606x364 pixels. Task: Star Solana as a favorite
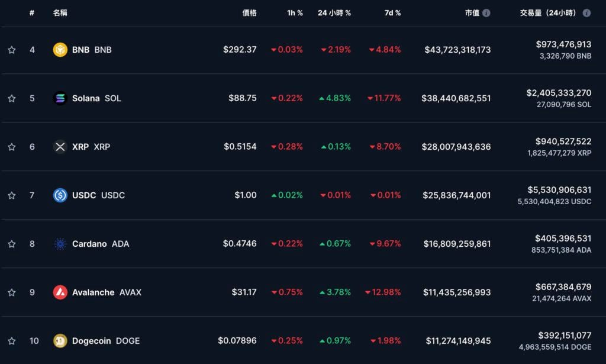click(12, 98)
